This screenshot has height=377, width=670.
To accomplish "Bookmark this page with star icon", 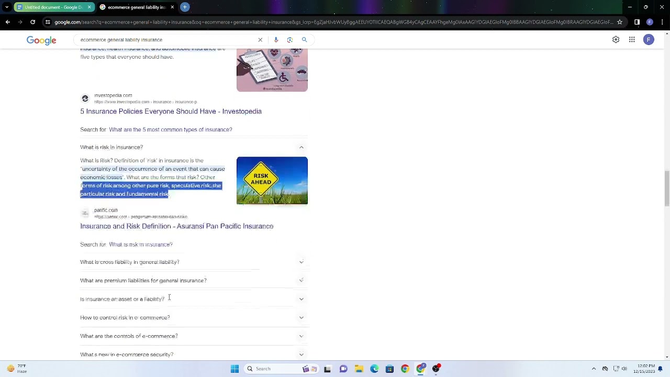I will click(x=620, y=22).
